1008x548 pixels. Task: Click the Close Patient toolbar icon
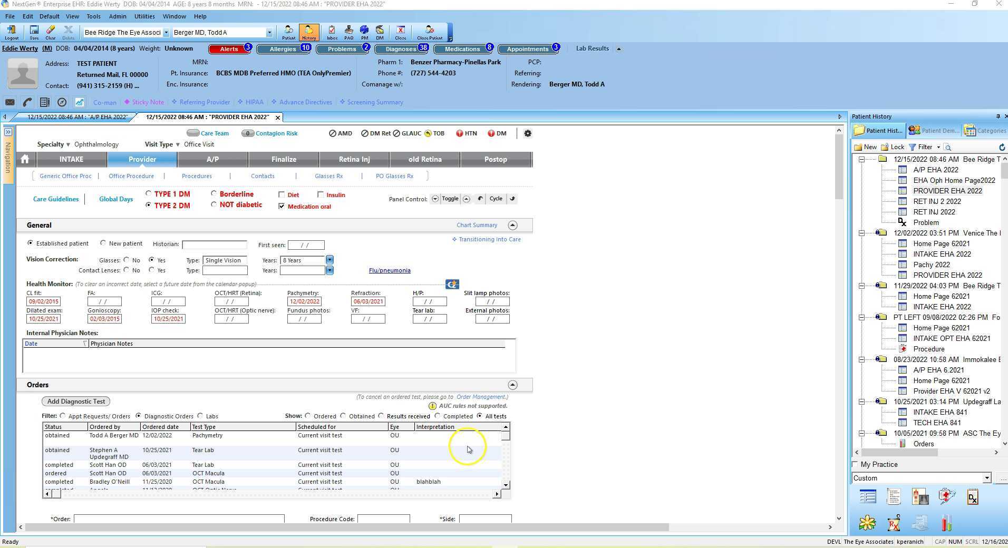point(430,32)
